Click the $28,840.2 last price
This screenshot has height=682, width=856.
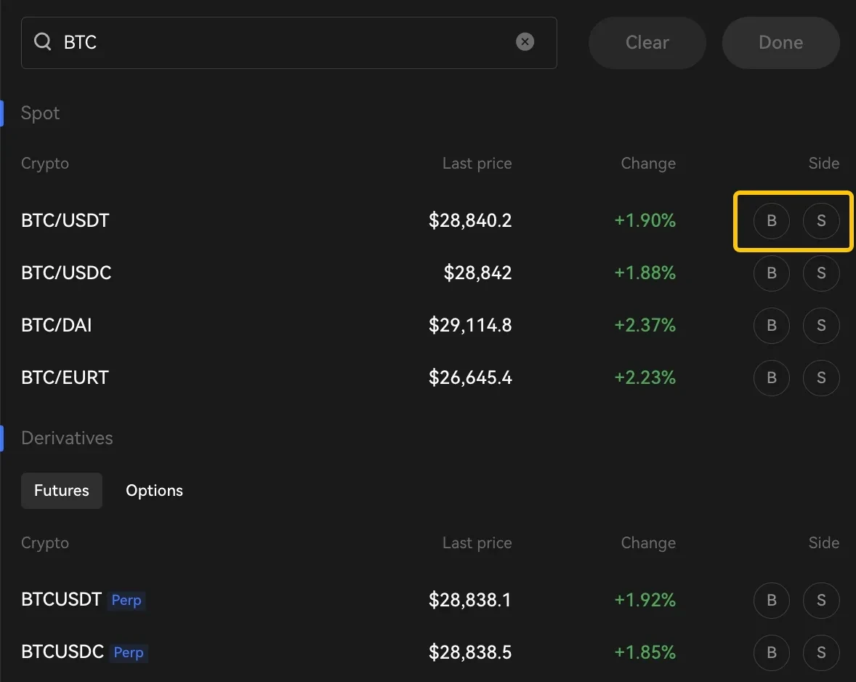(470, 220)
